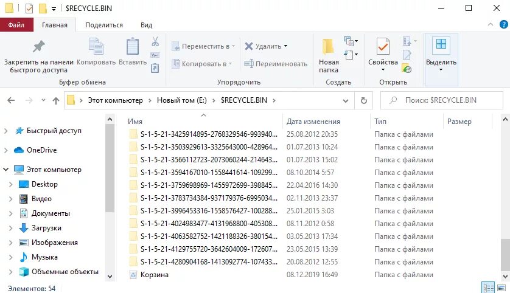Open the Файл tab
Image resolution: width=510 pixels, height=293 pixels.
[16, 25]
